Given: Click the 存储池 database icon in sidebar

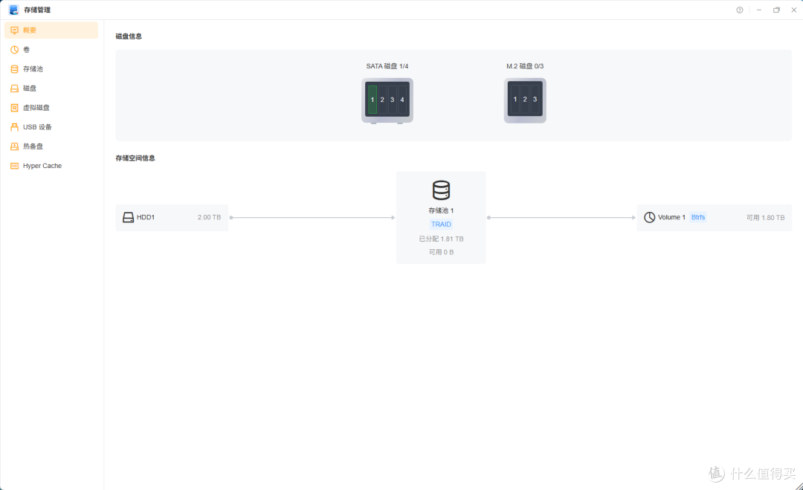Looking at the screenshot, I should [x=14, y=69].
